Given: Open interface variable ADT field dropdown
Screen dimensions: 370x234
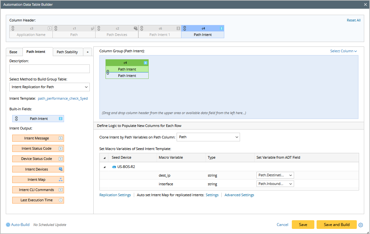Looking at the screenshot, I should coord(275,184).
